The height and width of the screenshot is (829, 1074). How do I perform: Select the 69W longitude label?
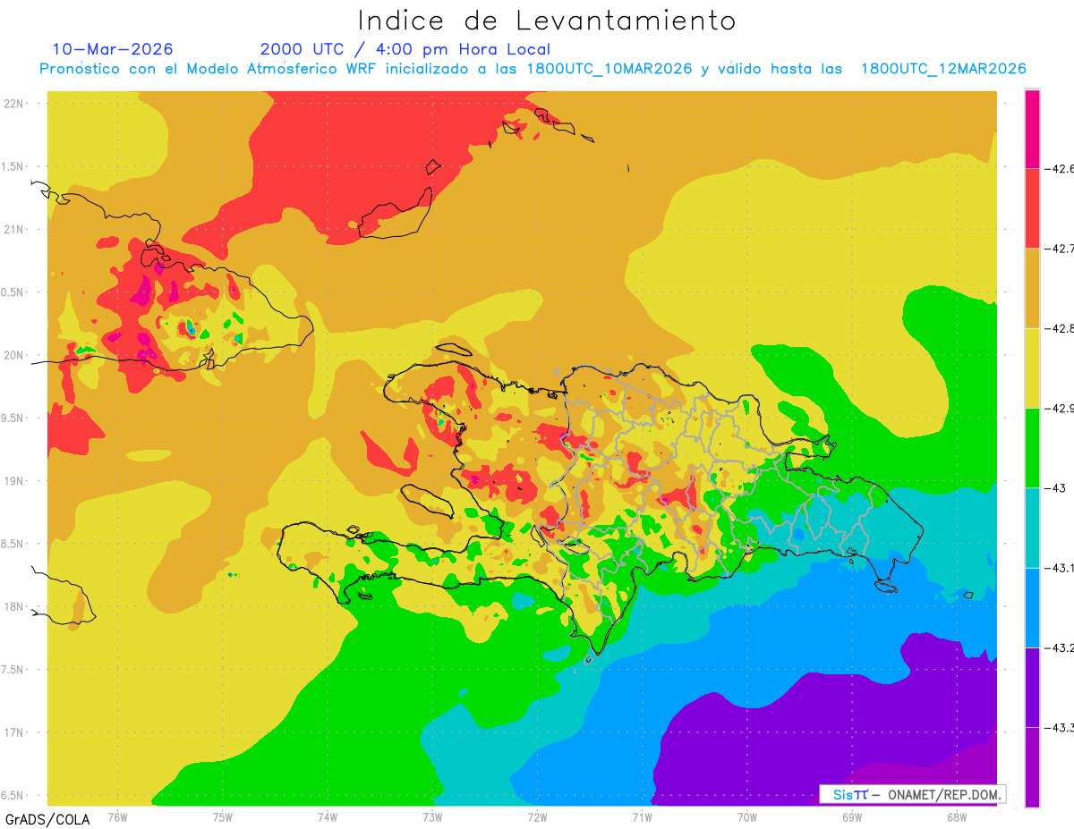coord(852,816)
